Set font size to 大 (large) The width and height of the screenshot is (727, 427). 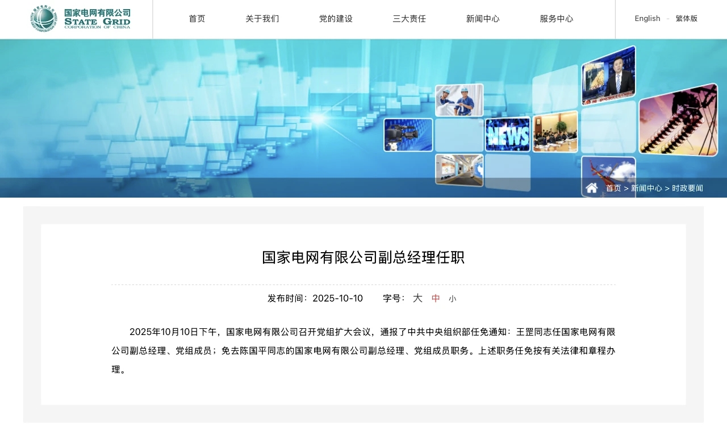[x=417, y=298]
